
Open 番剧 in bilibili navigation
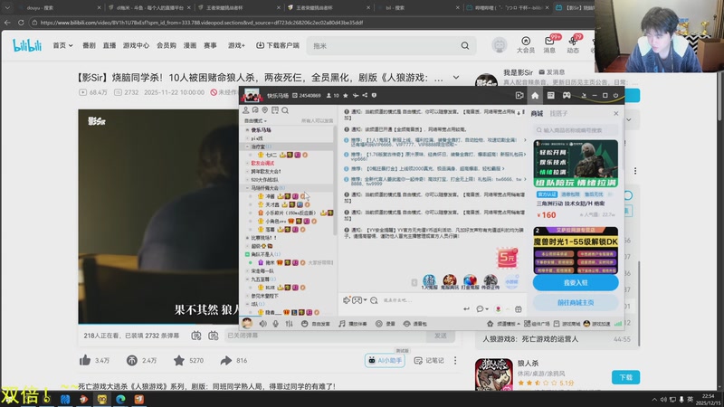tap(89, 45)
